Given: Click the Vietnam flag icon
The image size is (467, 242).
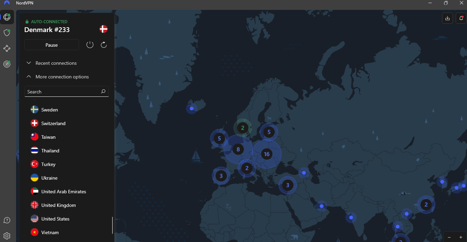Looking at the screenshot, I should [x=35, y=232].
